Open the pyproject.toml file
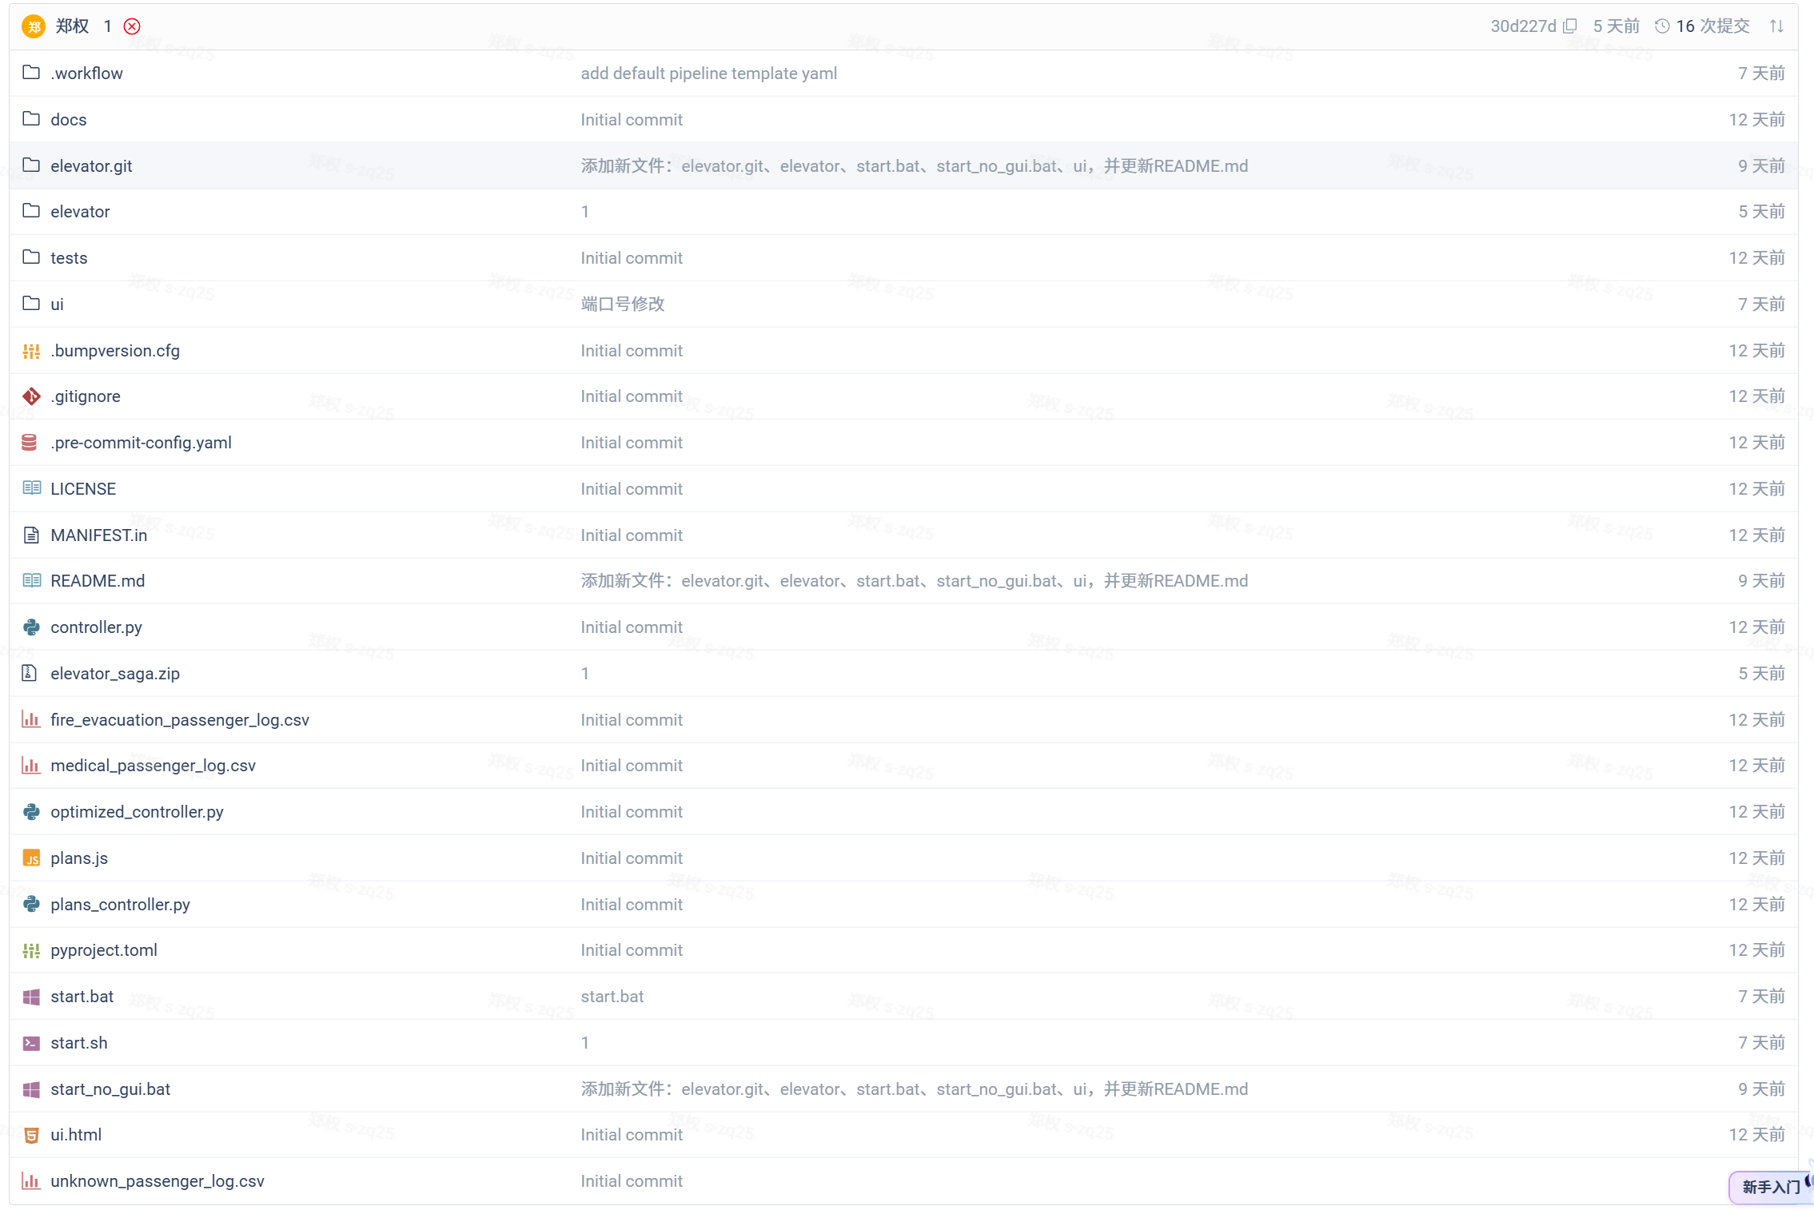 click(104, 950)
